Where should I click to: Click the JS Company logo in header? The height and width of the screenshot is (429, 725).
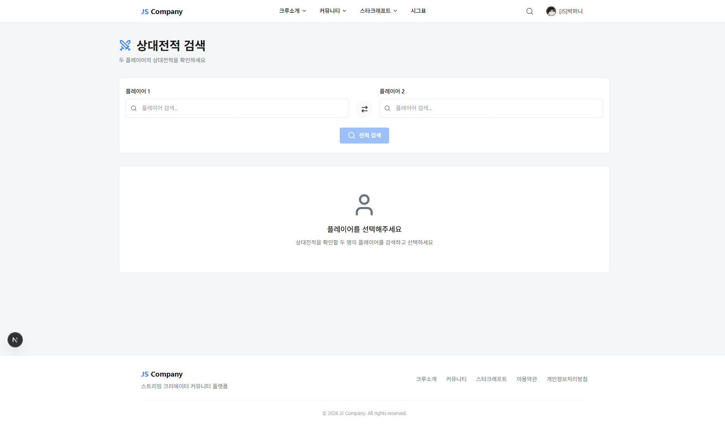[x=162, y=12]
